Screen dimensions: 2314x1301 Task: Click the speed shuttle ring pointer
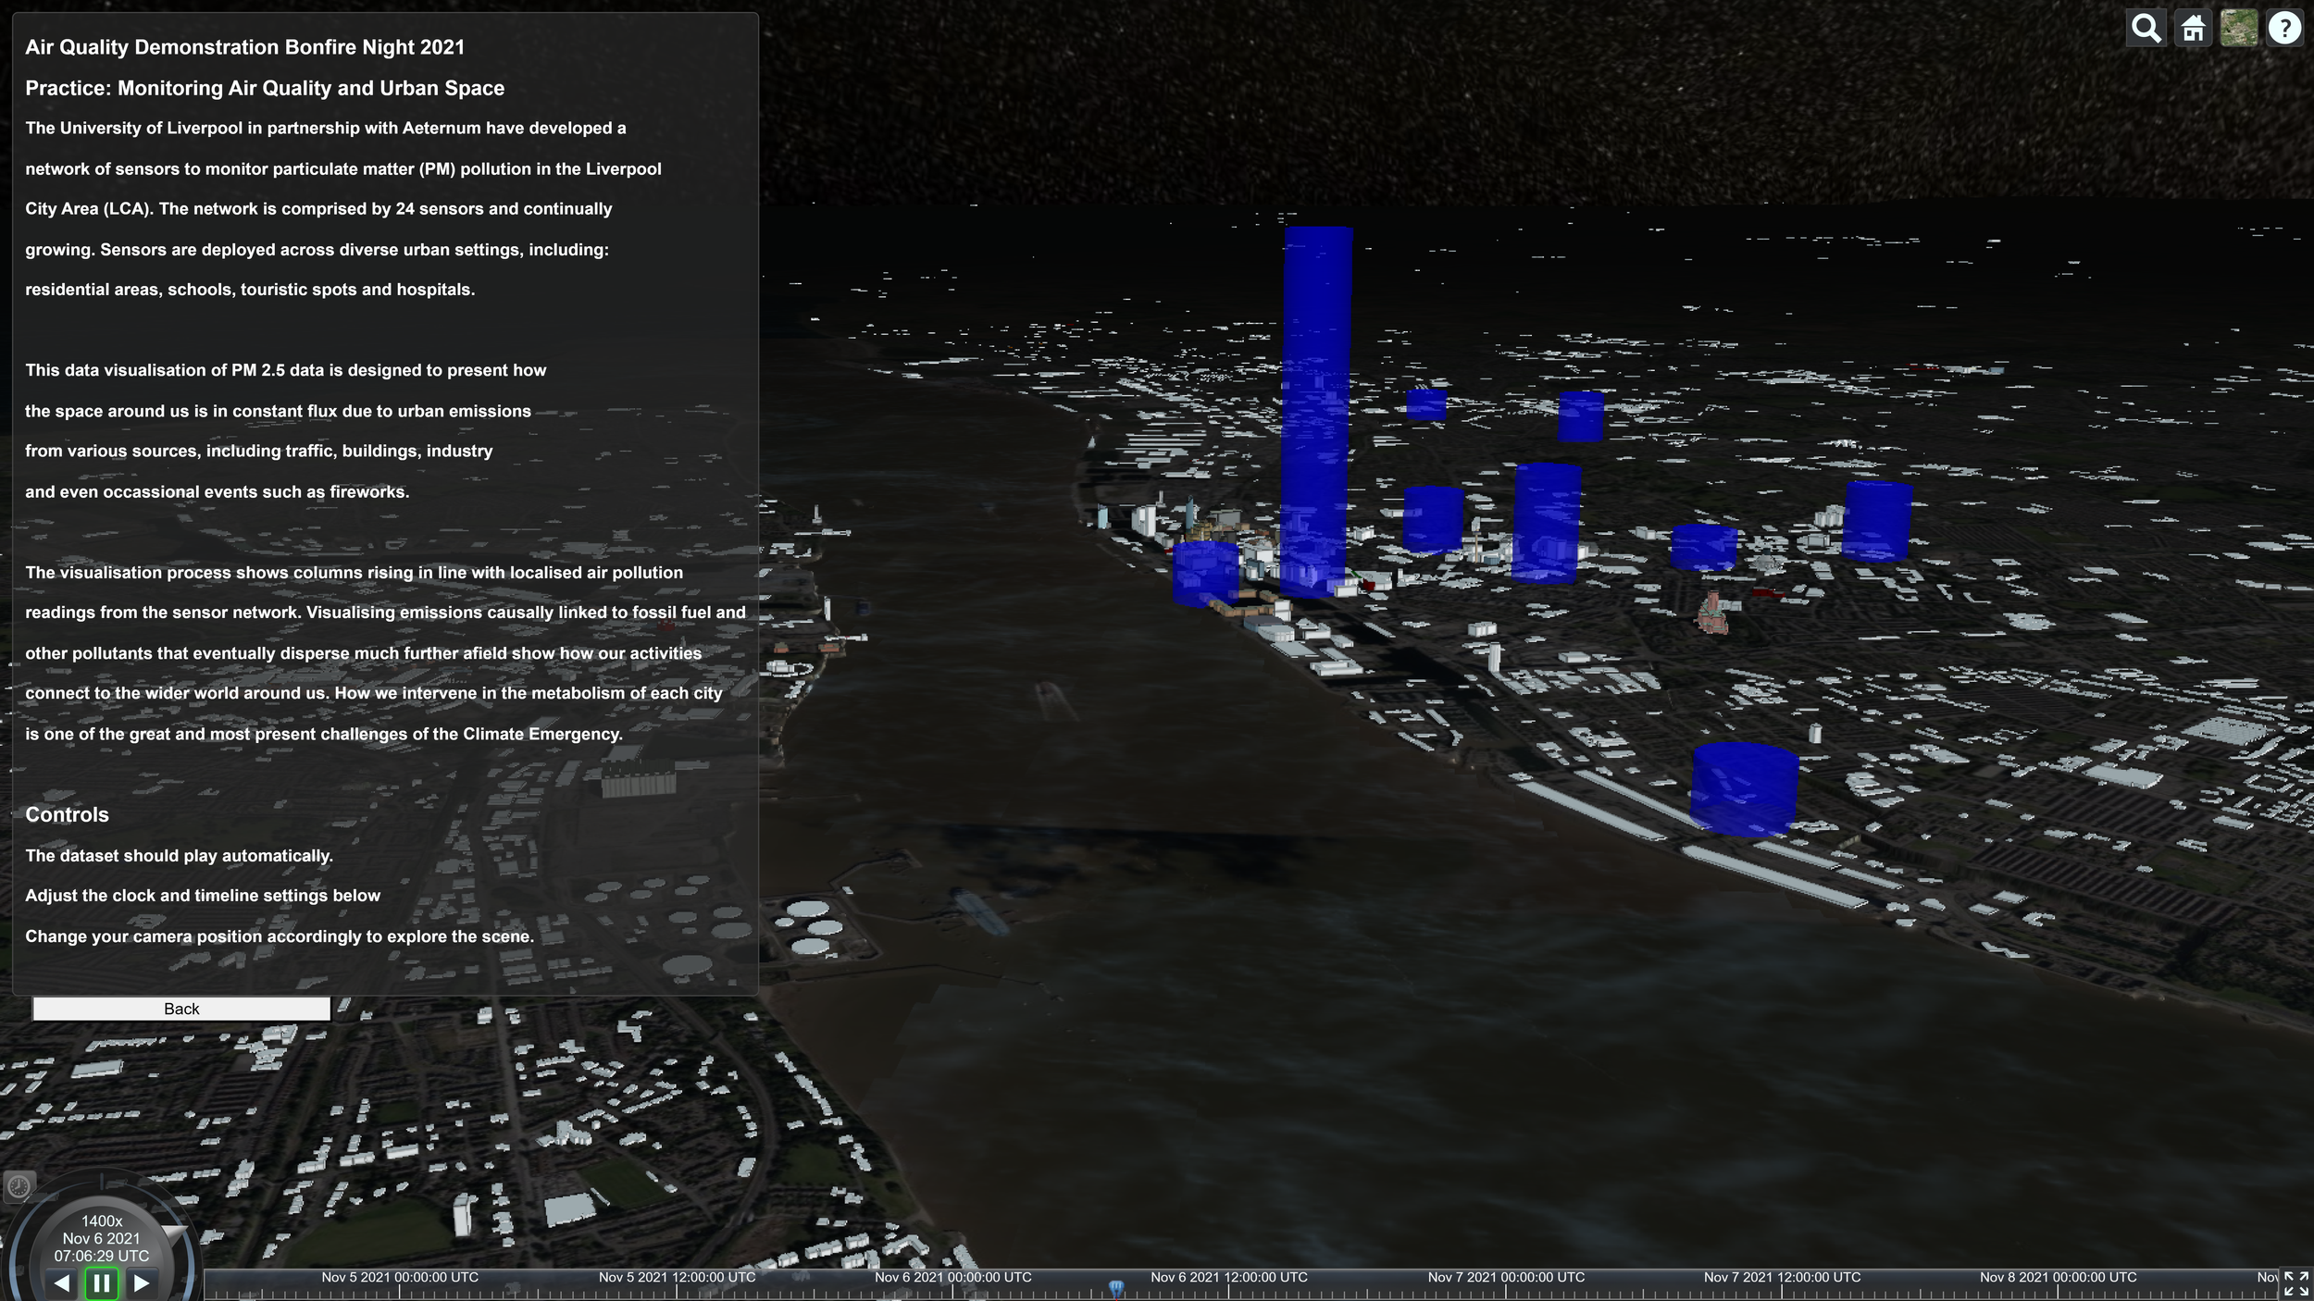[174, 1233]
